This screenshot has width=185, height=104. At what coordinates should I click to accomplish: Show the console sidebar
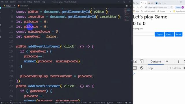click(x=135, y=68)
